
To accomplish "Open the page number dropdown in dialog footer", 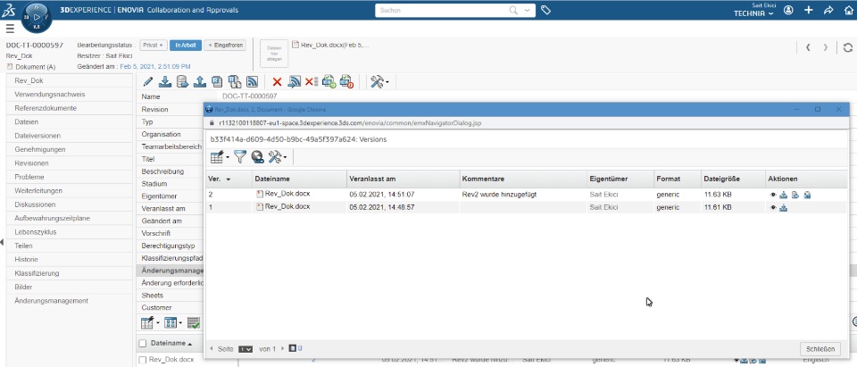I will pyautogui.click(x=246, y=349).
